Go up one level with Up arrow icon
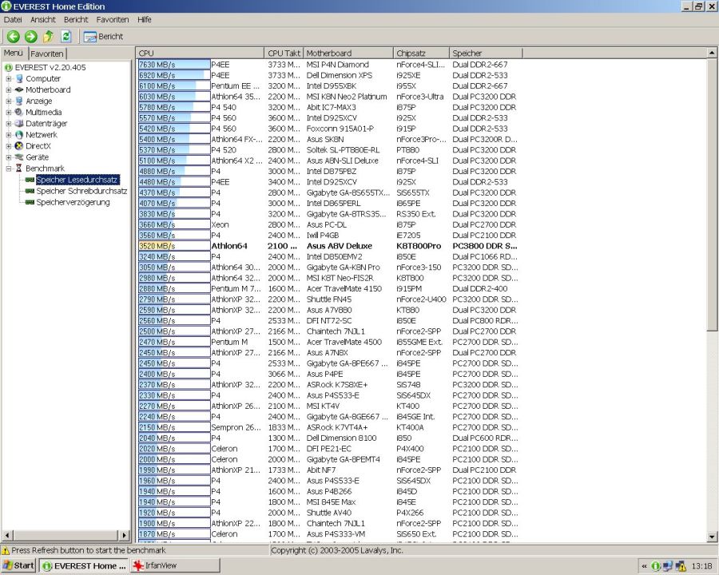This screenshot has height=575, width=719. (x=48, y=37)
